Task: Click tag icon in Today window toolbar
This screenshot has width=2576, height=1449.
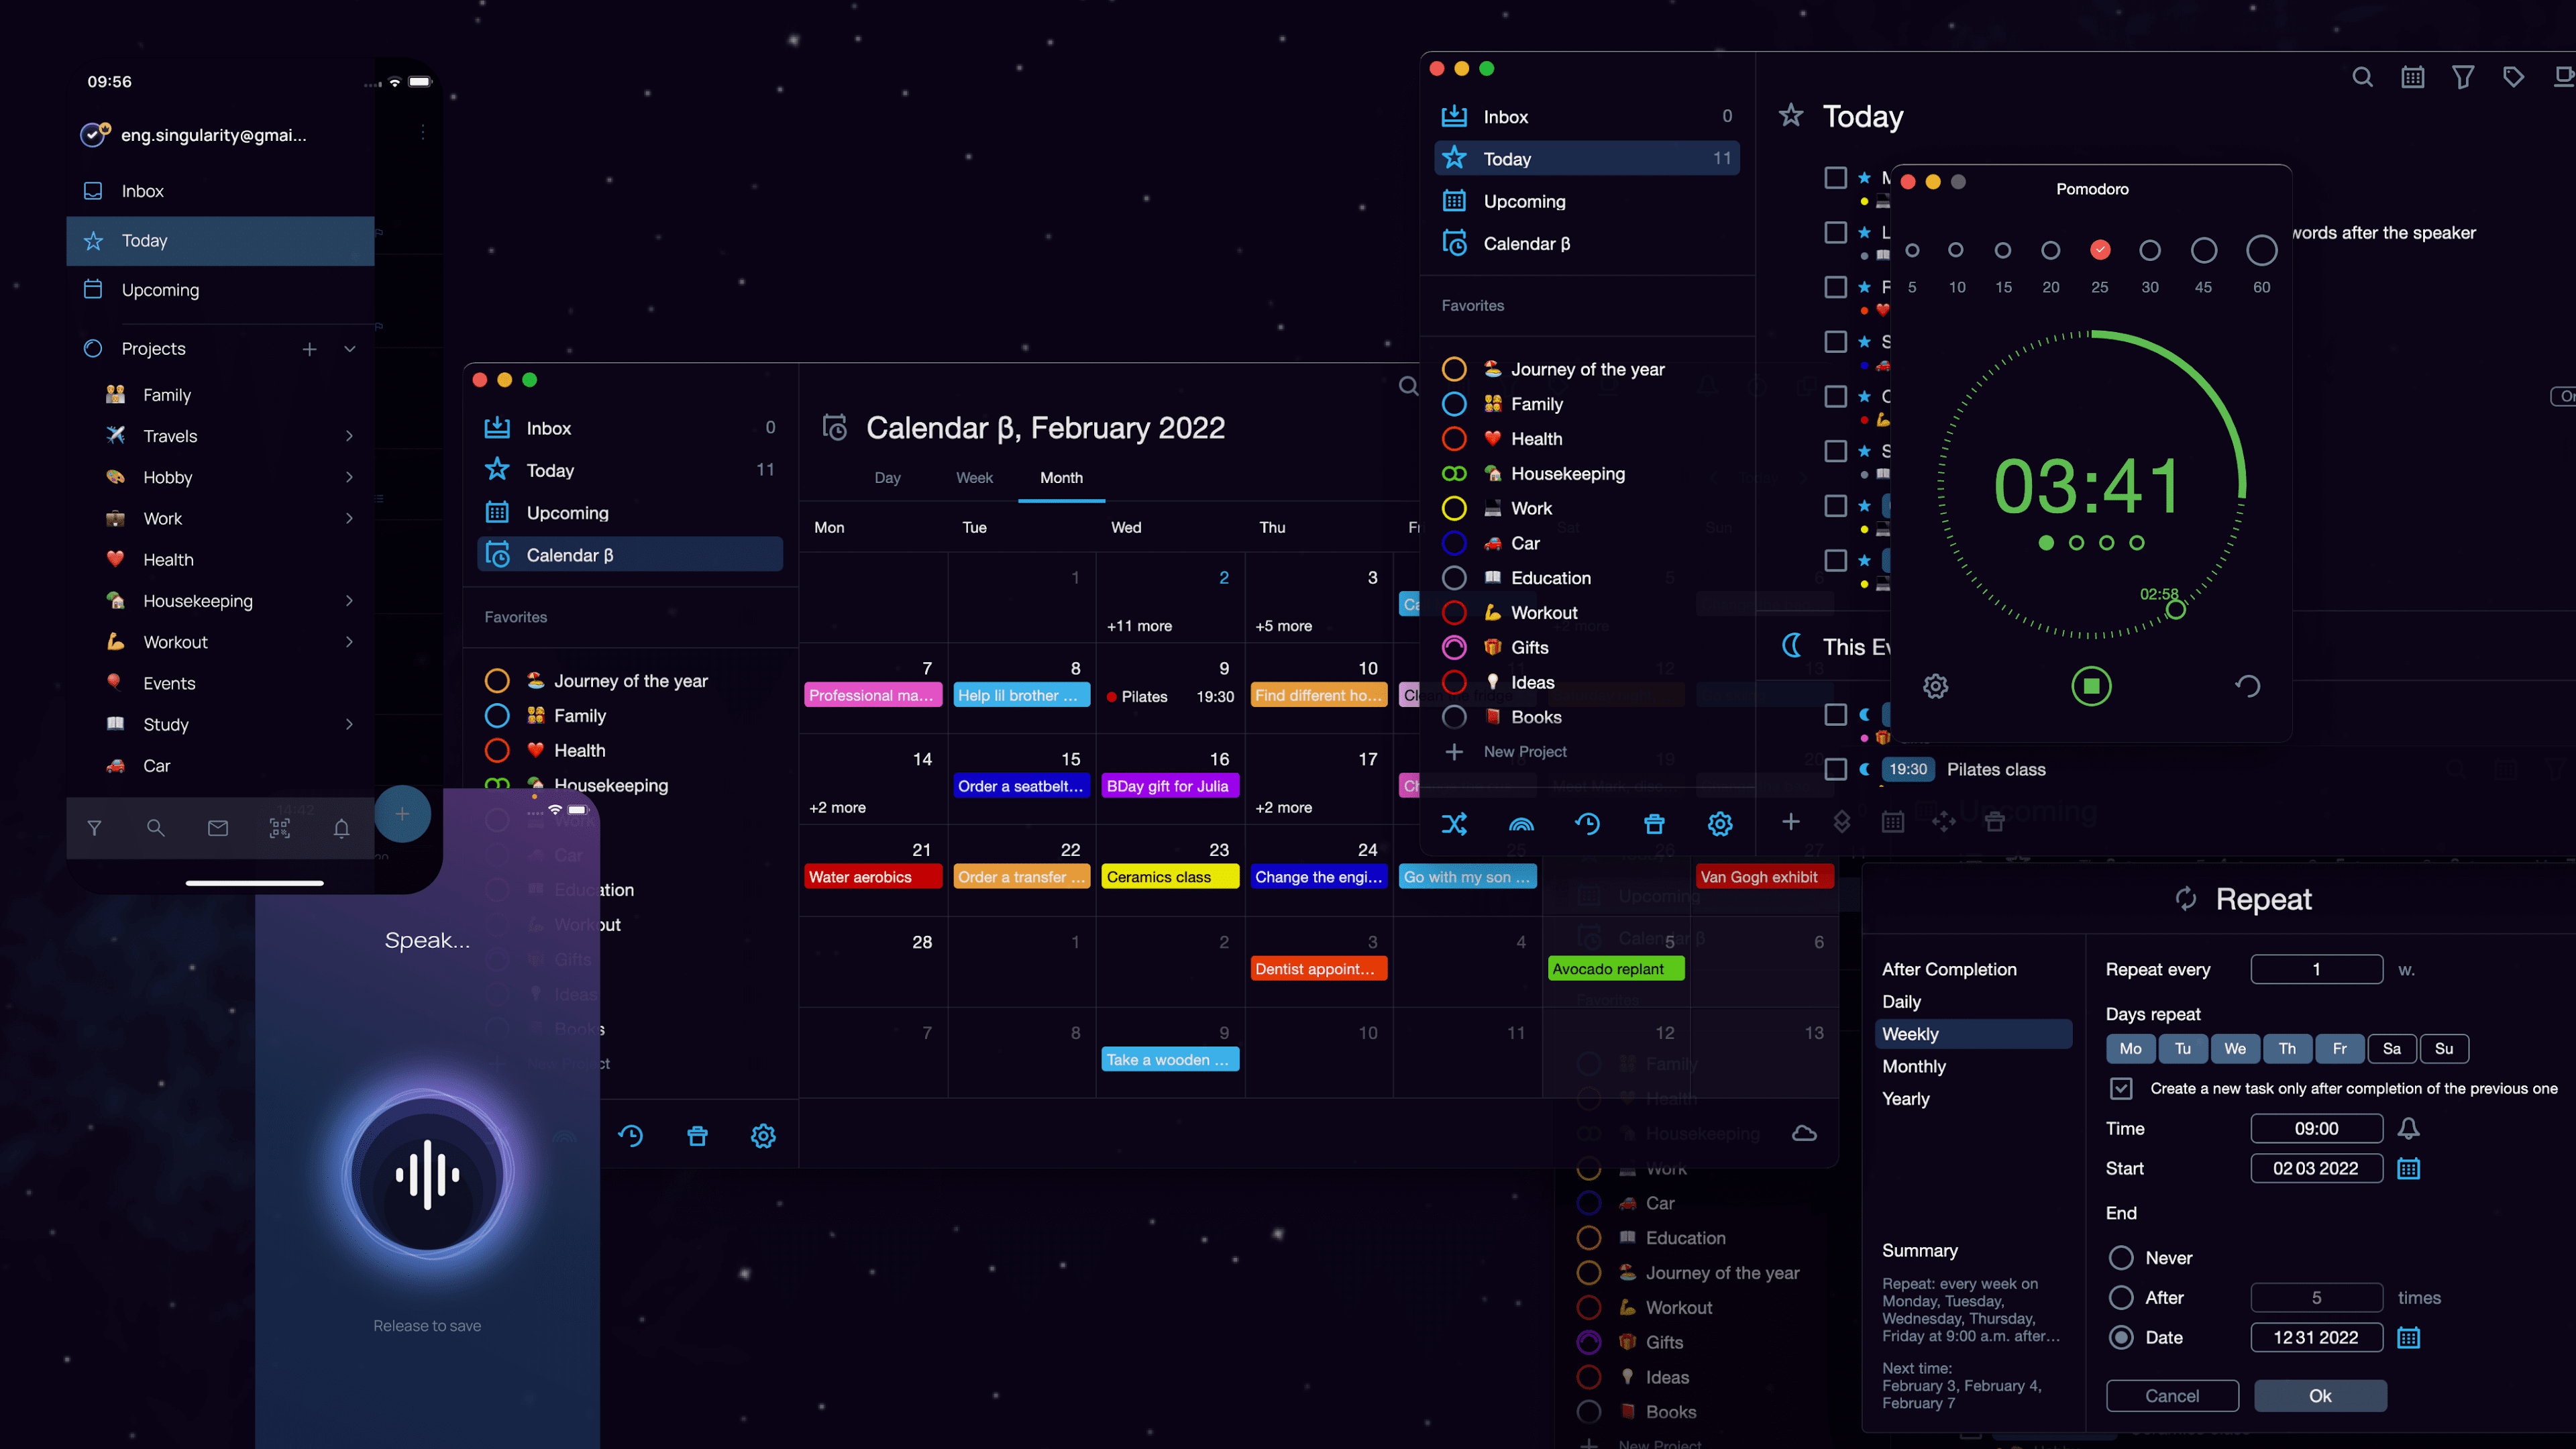Action: [2513, 77]
